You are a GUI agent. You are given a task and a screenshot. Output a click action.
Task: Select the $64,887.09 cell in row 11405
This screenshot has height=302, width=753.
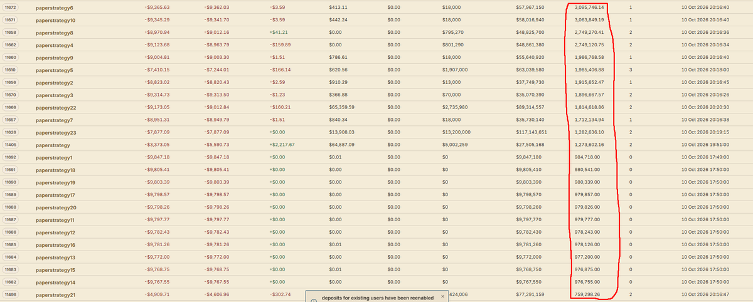point(342,145)
